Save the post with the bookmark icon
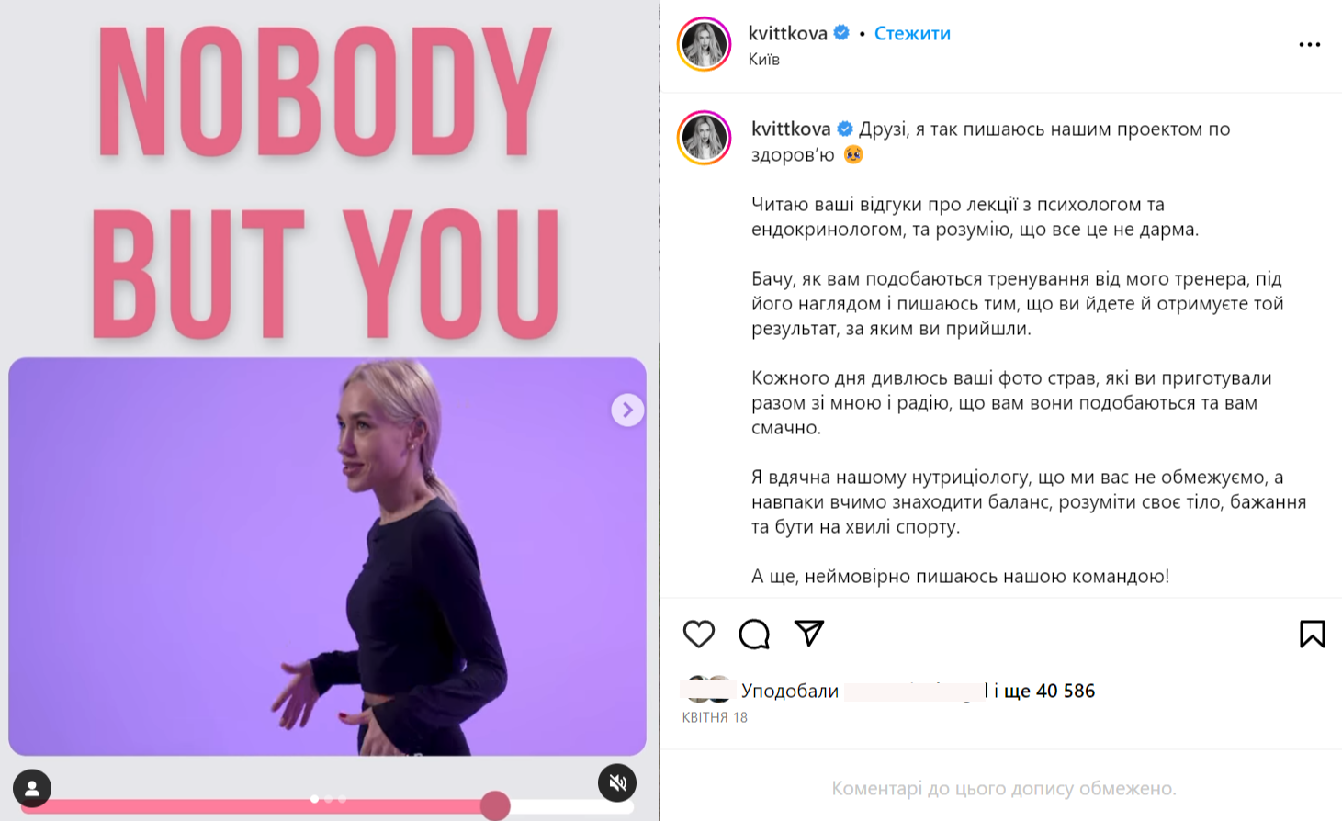The width and height of the screenshot is (1342, 821). (x=1312, y=634)
